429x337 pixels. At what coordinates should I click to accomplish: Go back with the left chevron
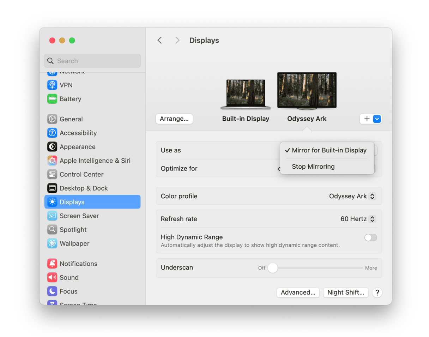pos(159,40)
